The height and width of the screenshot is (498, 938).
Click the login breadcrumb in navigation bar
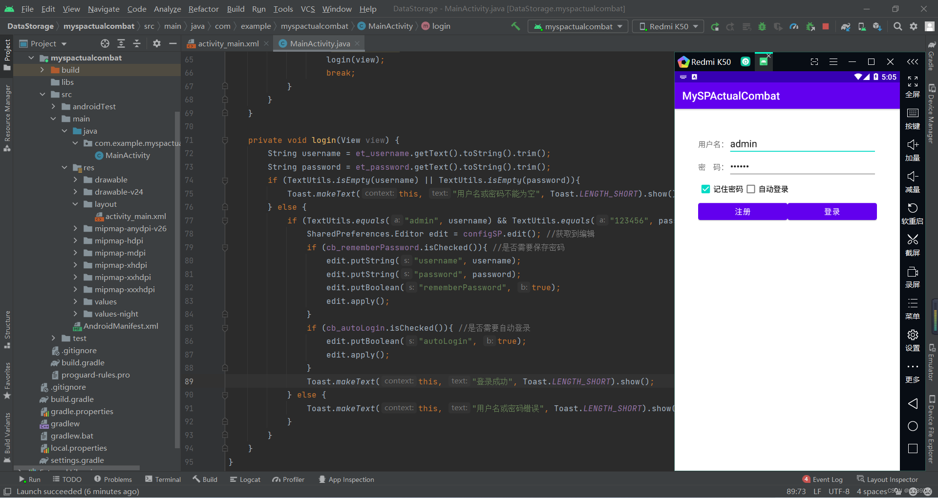click(436, 26)
